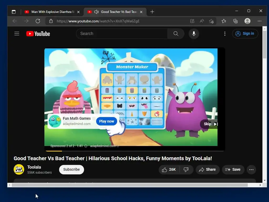Screen dimensions: 269x202
Task: Add this page to favorites
Action: coord(211,21)
